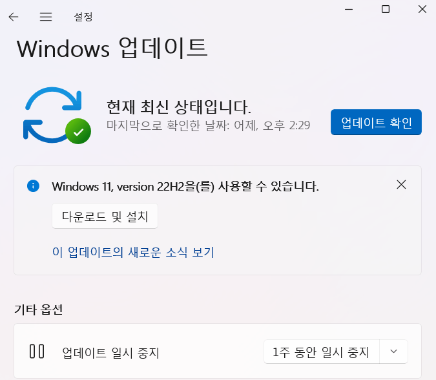Open 이 업데이트의 새로운 소식 보기 link
436x380 pixels.
(133, 252)
